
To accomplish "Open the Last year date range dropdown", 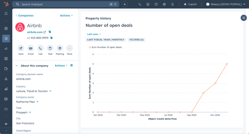I will pyautogui.click(x=94, y=34).
